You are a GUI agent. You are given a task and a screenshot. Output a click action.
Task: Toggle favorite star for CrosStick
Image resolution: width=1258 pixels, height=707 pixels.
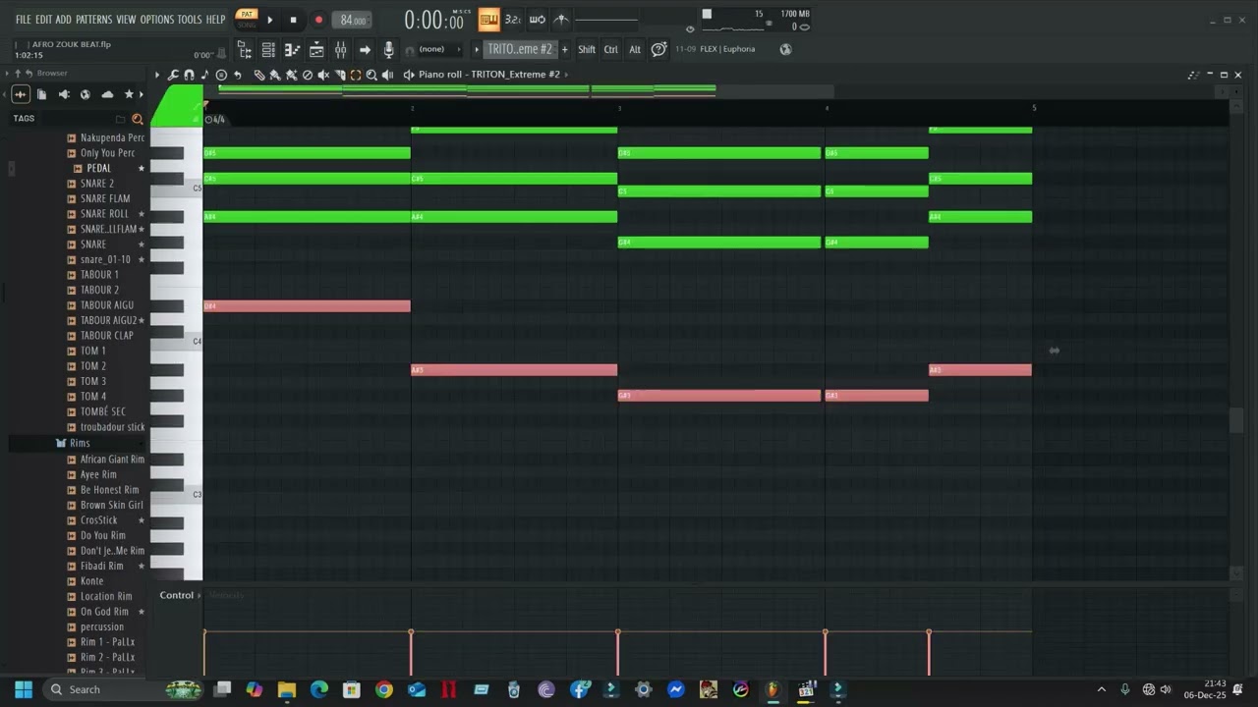point(142,520)
